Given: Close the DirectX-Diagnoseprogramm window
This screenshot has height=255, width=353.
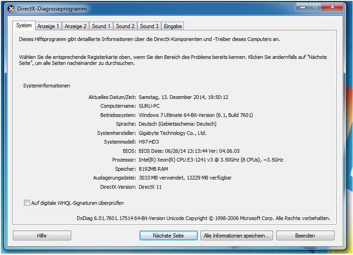Looking at the screenshot, I should click(332, 7).
